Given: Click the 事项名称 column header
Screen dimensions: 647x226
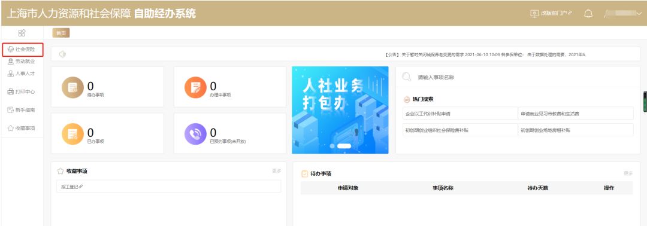Looking at the screenshot, I should pos(443,188).
